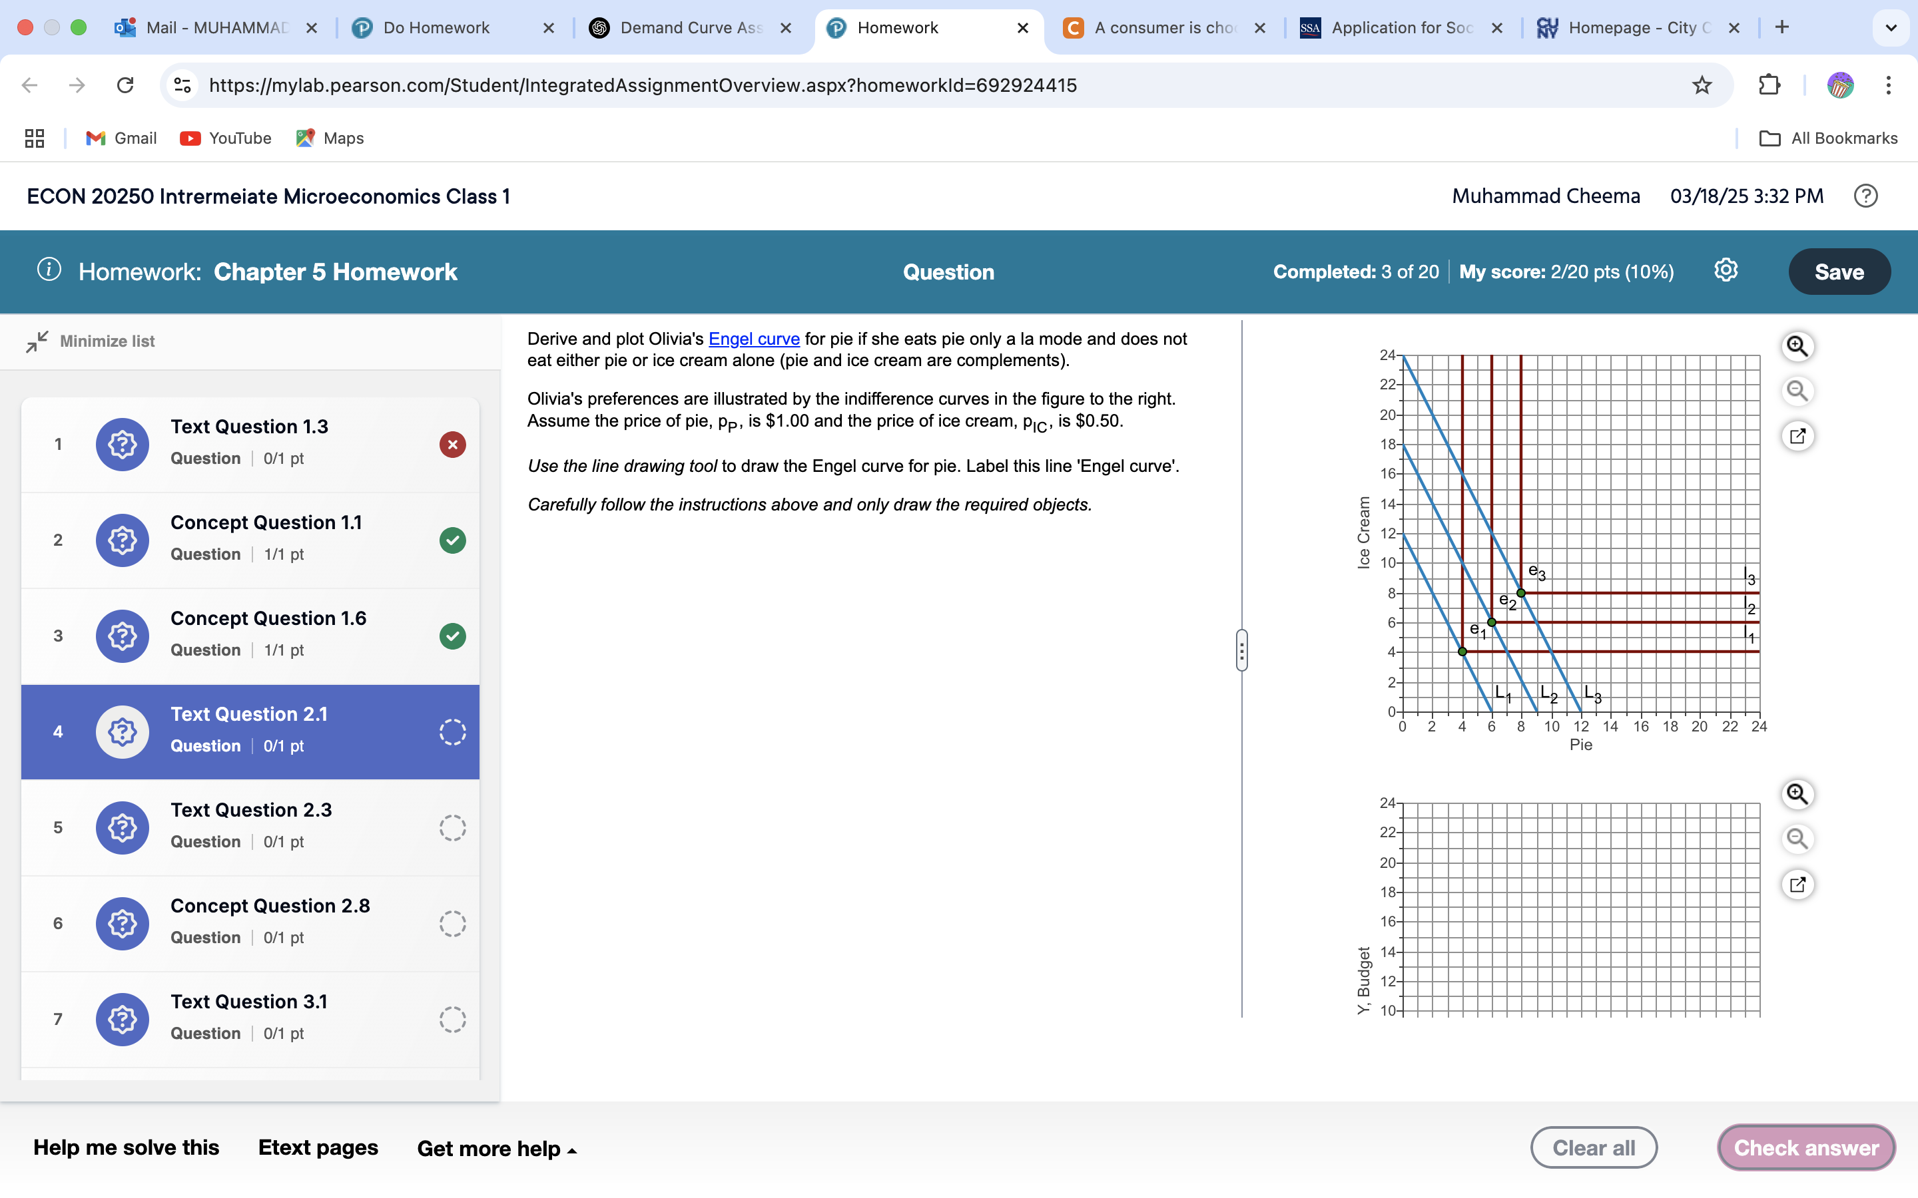Open the Engel curve link

[x=753, y=338]
